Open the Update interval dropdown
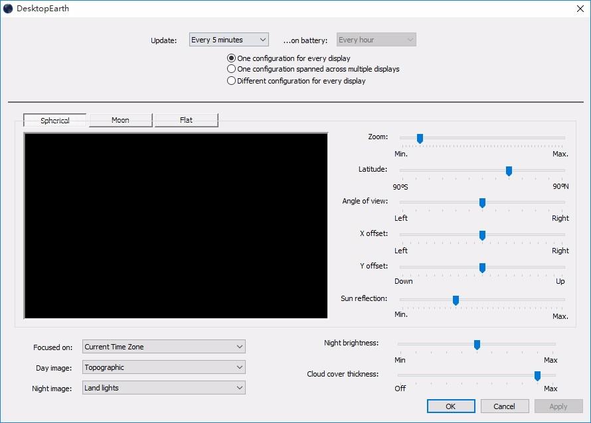Image resolution: width=591 pixels, height=423 pixels. pyautogui.click(x=229, y=40)
